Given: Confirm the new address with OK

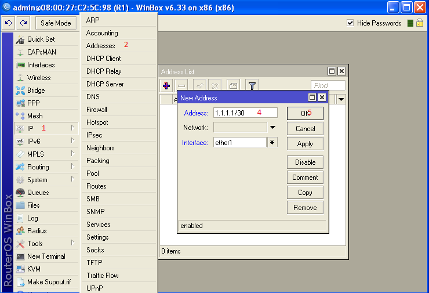Looking at the screenshot, I should (x=305, y=113).
